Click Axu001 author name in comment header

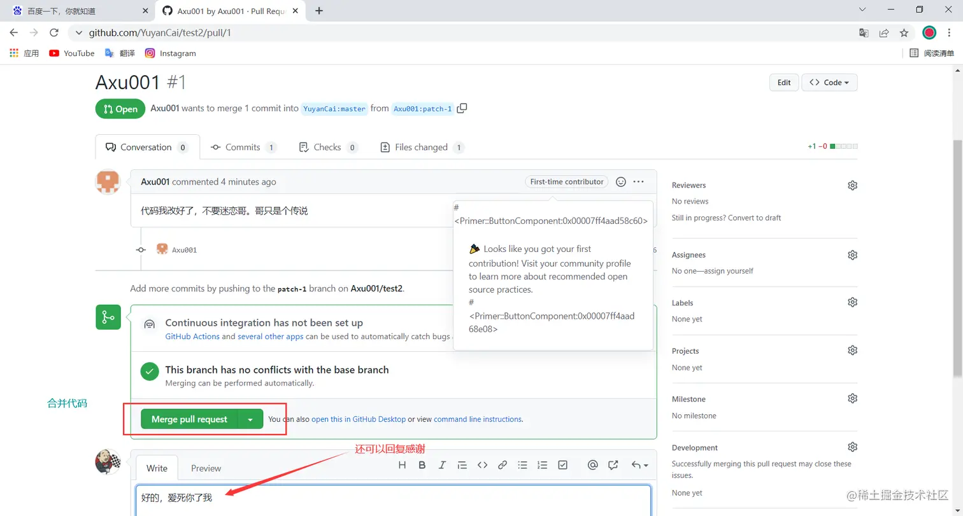pyautogui.click(x=155, y=182)
